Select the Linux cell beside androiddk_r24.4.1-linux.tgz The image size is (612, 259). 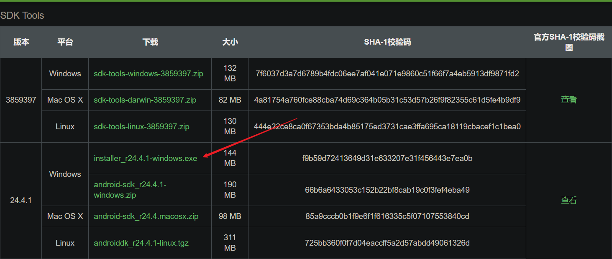click(x=65, y=243)
